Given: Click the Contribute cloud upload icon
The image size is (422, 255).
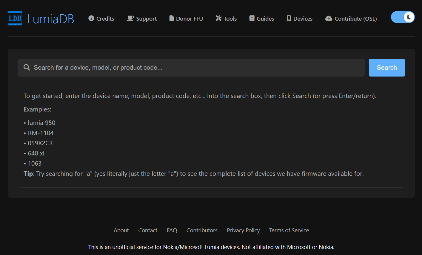Looking at the screenshot, I should 329,18.
